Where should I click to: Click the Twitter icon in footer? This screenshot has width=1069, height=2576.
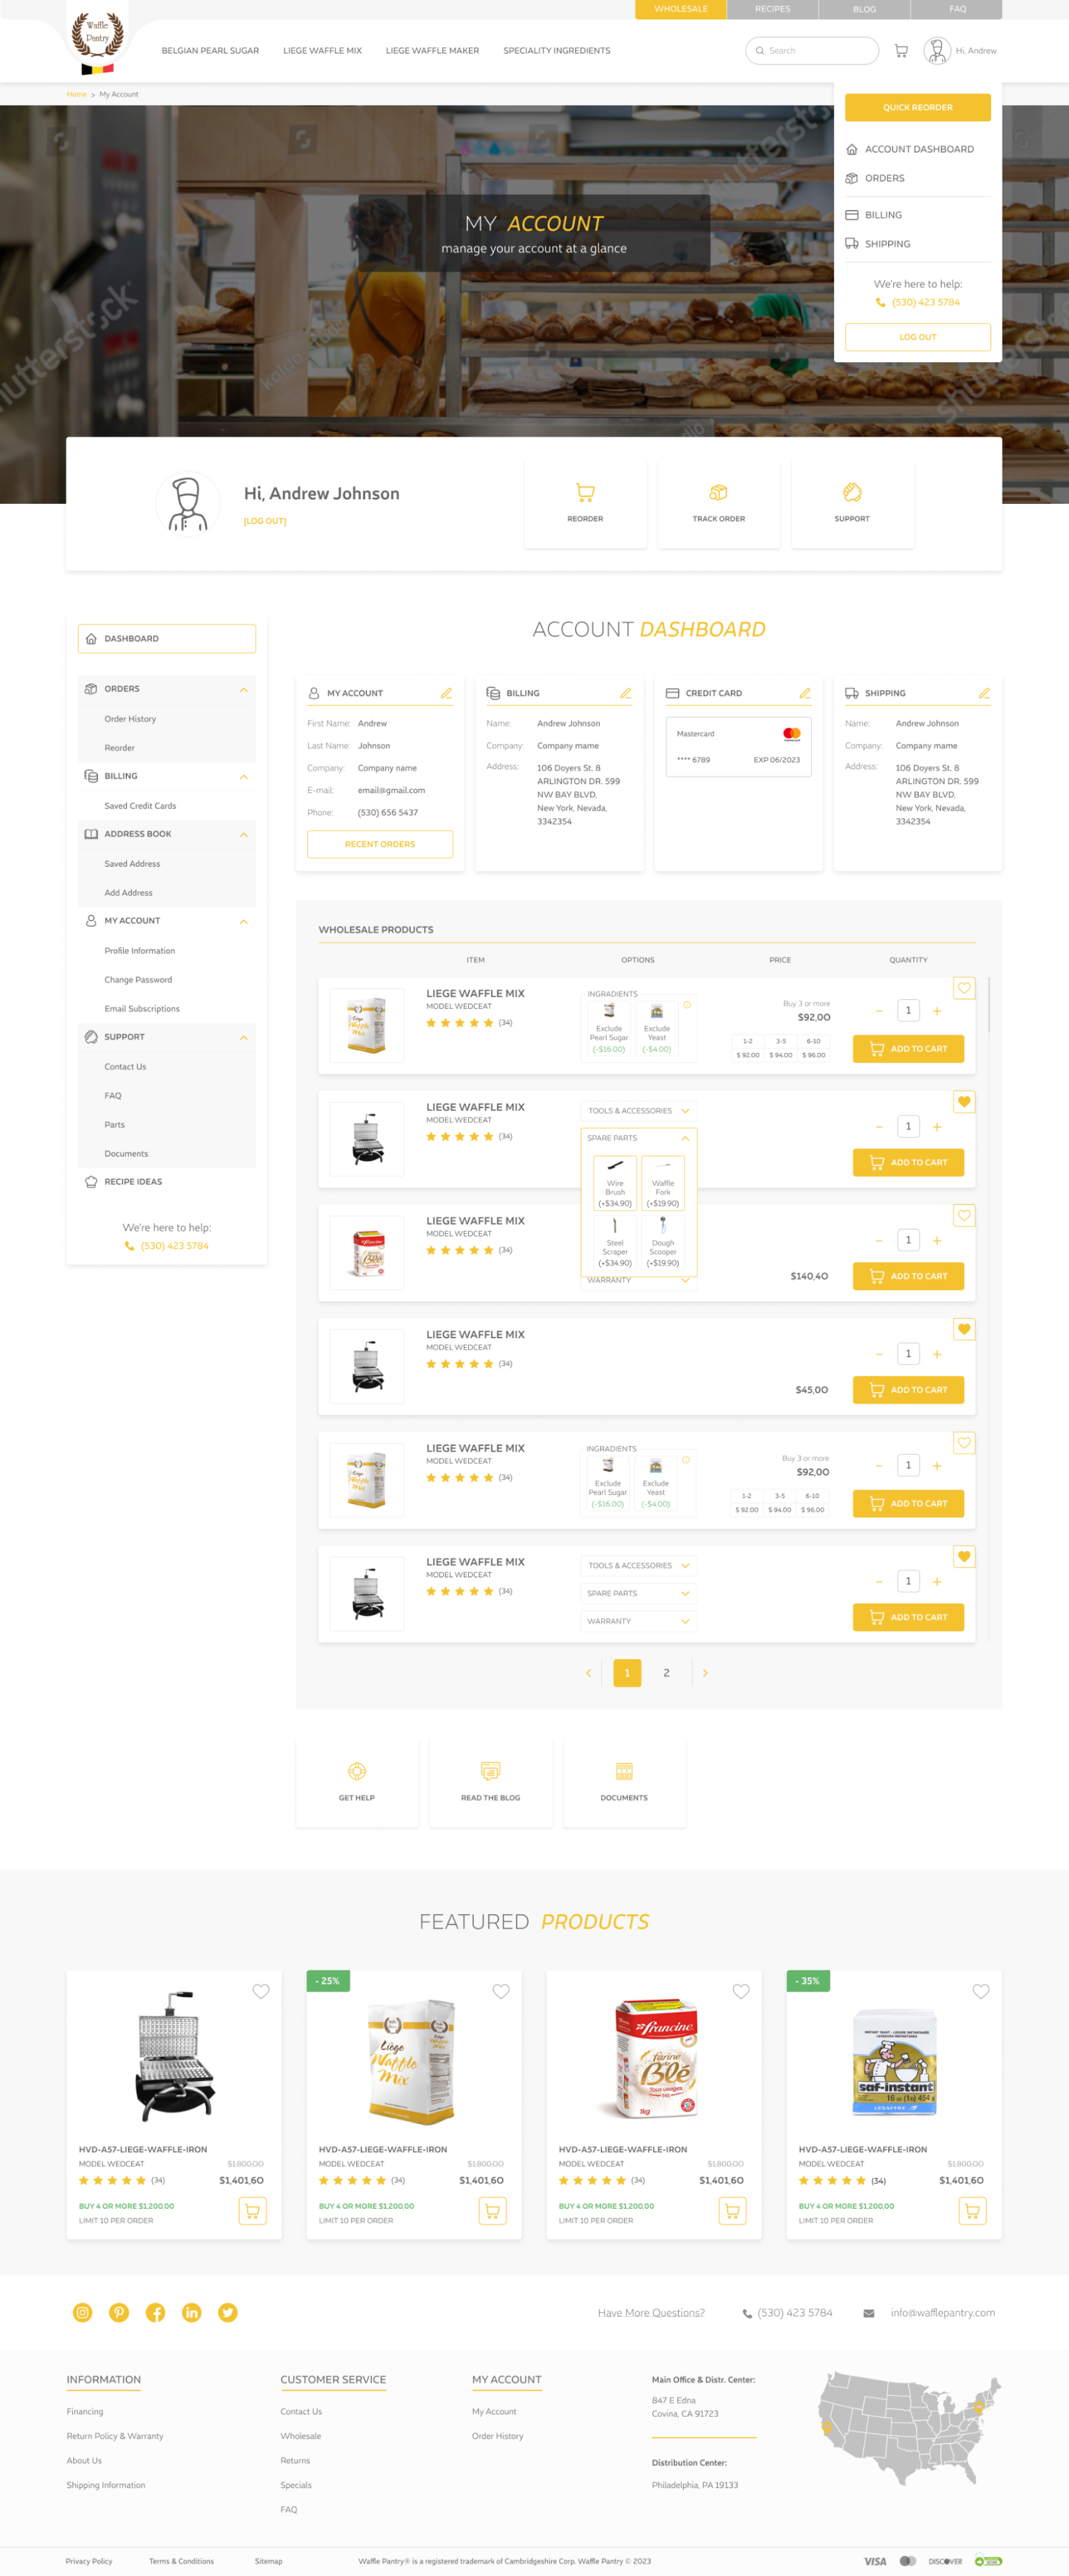228,2312
